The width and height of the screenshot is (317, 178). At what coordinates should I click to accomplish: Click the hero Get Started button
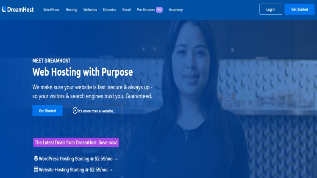tap(47, 110)
